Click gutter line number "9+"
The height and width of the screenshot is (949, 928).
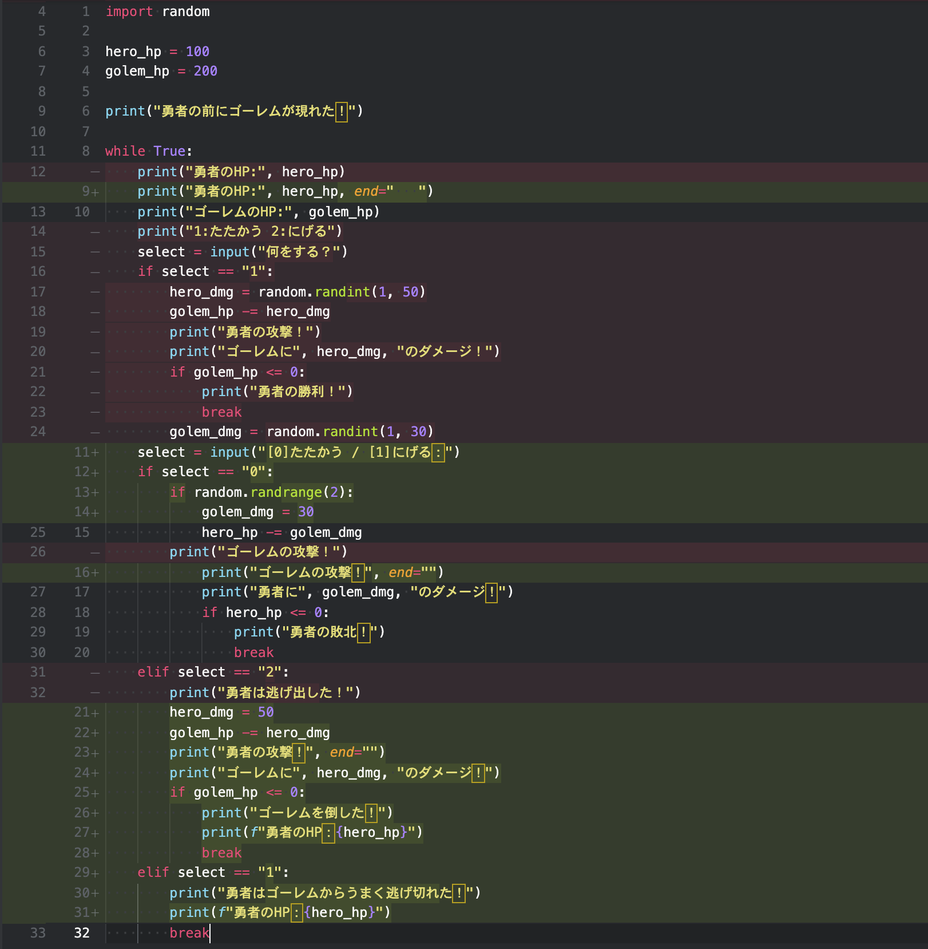90,191
